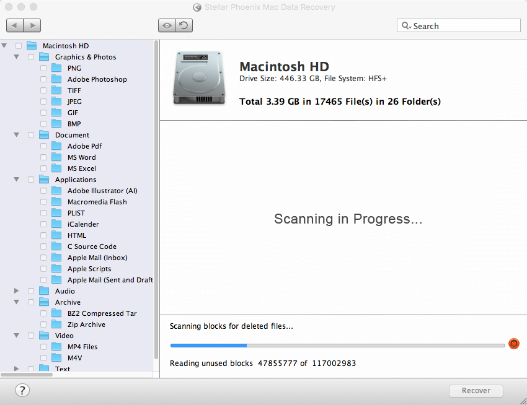This screenshot has width=527, height=405.
Task: Check the Graphics & Photos checkbox
Action: 31,57
